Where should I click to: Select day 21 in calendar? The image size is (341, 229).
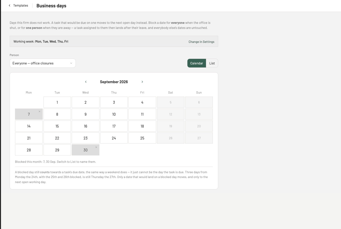point(29,138)
